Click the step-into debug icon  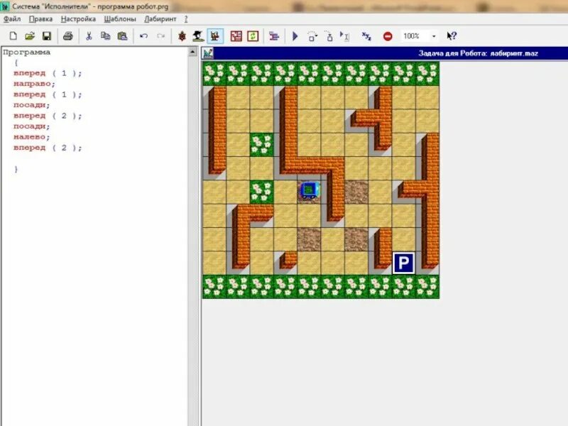329,36
